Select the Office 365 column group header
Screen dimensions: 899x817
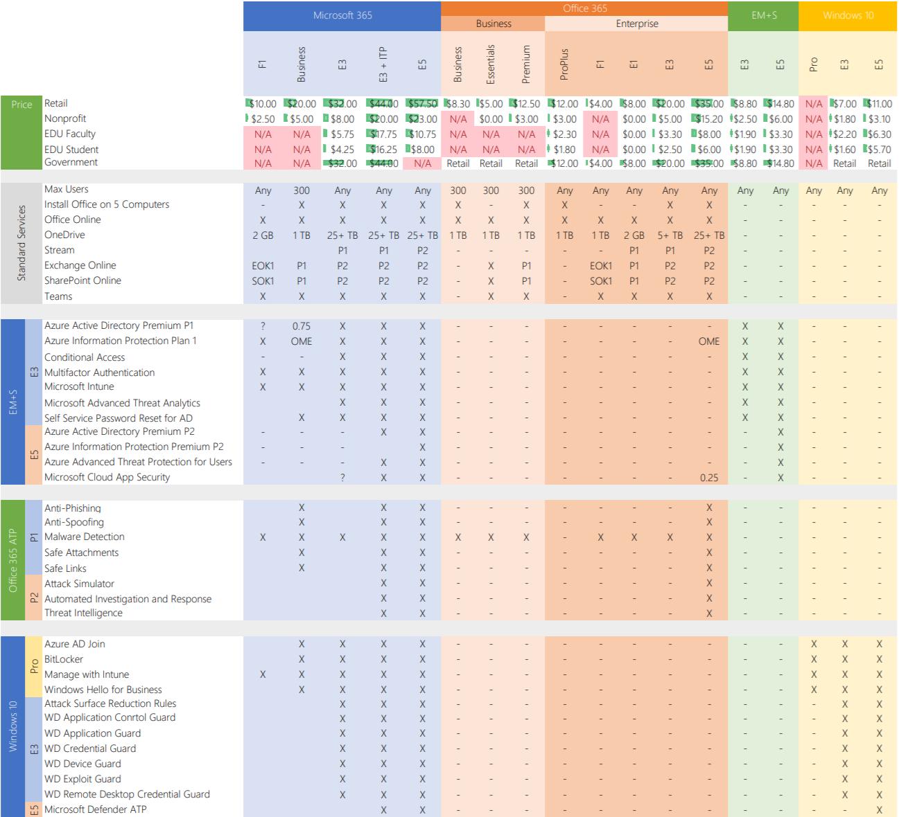pyautogui.click(x=584, y=8)
